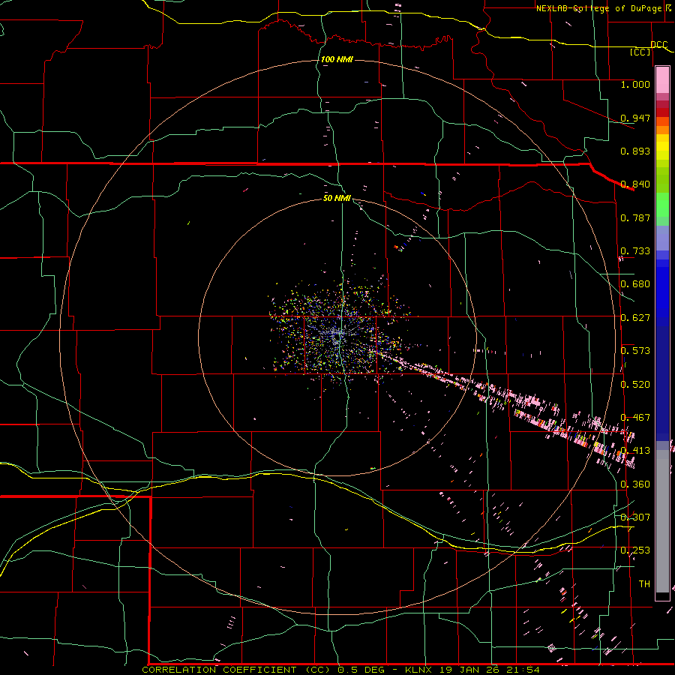Image resolution: width=675 pixels, height=675 pixels.
Task: Select the 0.947 scale value
Action: pyautogui.click(x=635, y=118)
